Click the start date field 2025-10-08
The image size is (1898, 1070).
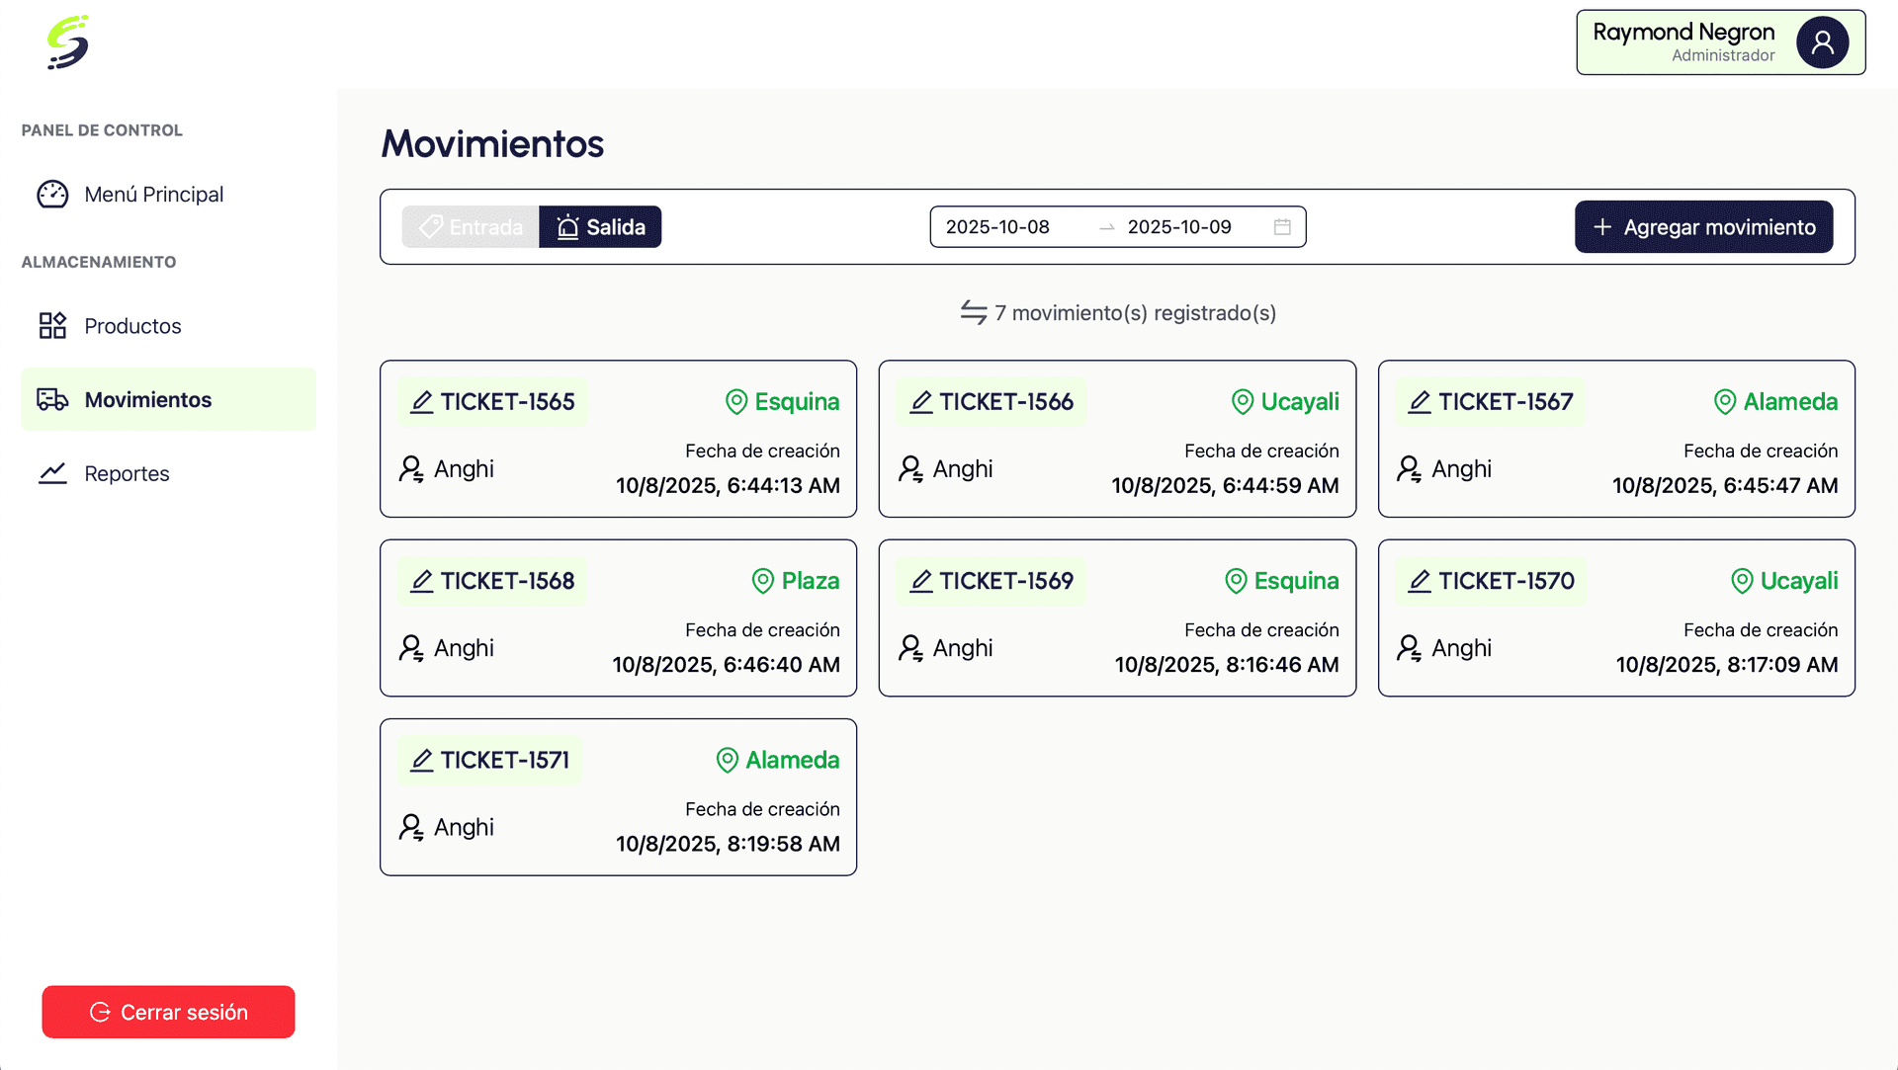click(x=997, y=227)
